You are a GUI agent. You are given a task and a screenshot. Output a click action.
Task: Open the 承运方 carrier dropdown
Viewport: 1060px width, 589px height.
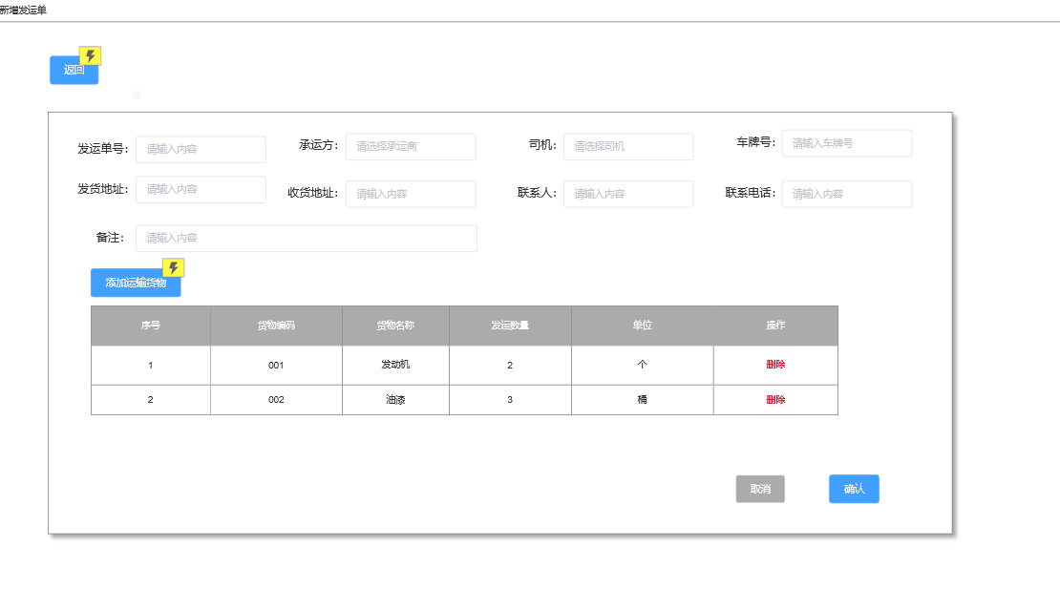411,147
